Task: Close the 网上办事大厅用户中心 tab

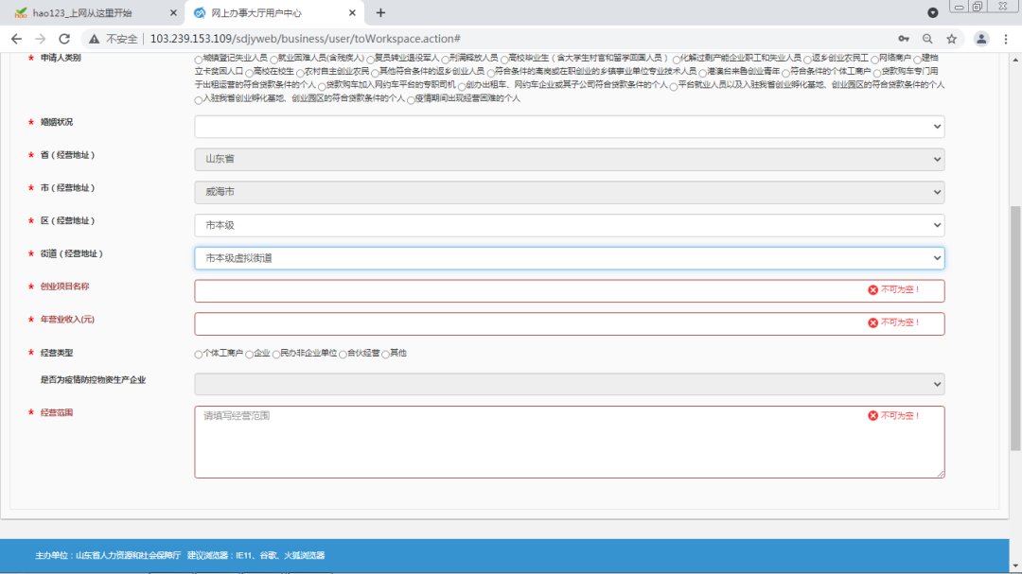Action: tap(350, 13)
